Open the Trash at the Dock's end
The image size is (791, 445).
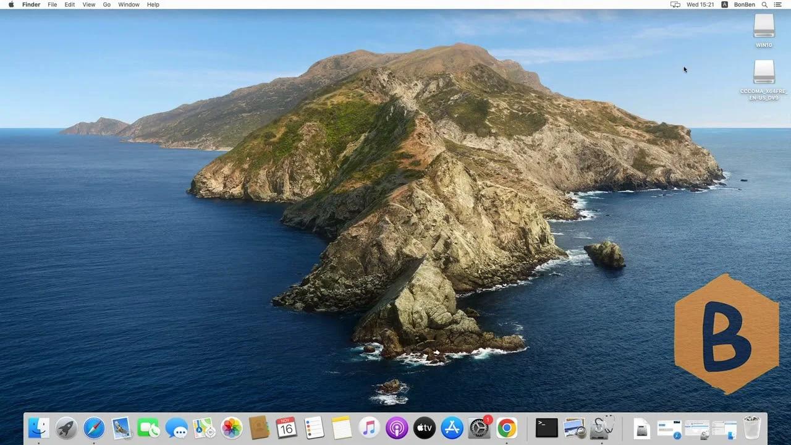tap(751, 427)
